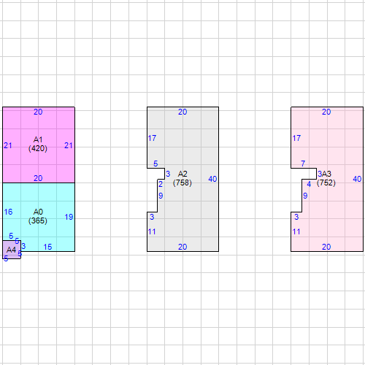Select the A0 (365) area label
The image size is (365, 365).
pos(38,216)
